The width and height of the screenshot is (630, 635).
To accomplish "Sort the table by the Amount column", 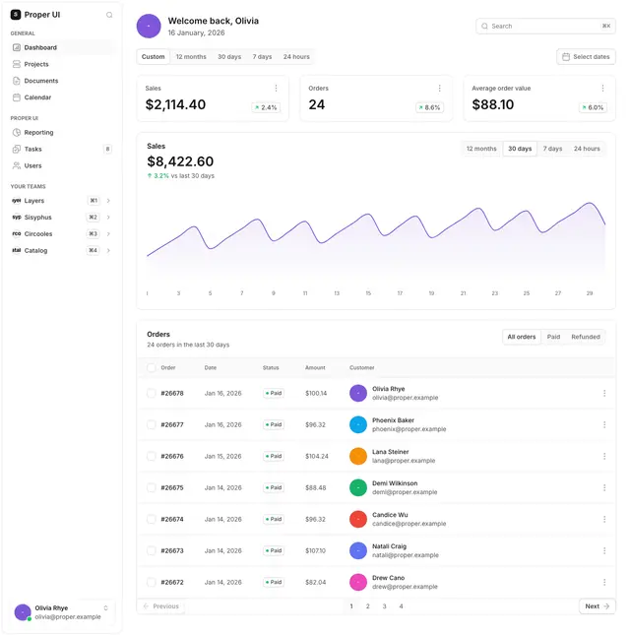I will 315,368.
